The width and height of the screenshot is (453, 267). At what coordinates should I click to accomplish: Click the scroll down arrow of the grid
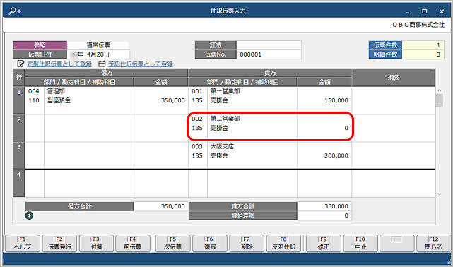(439, 194)
